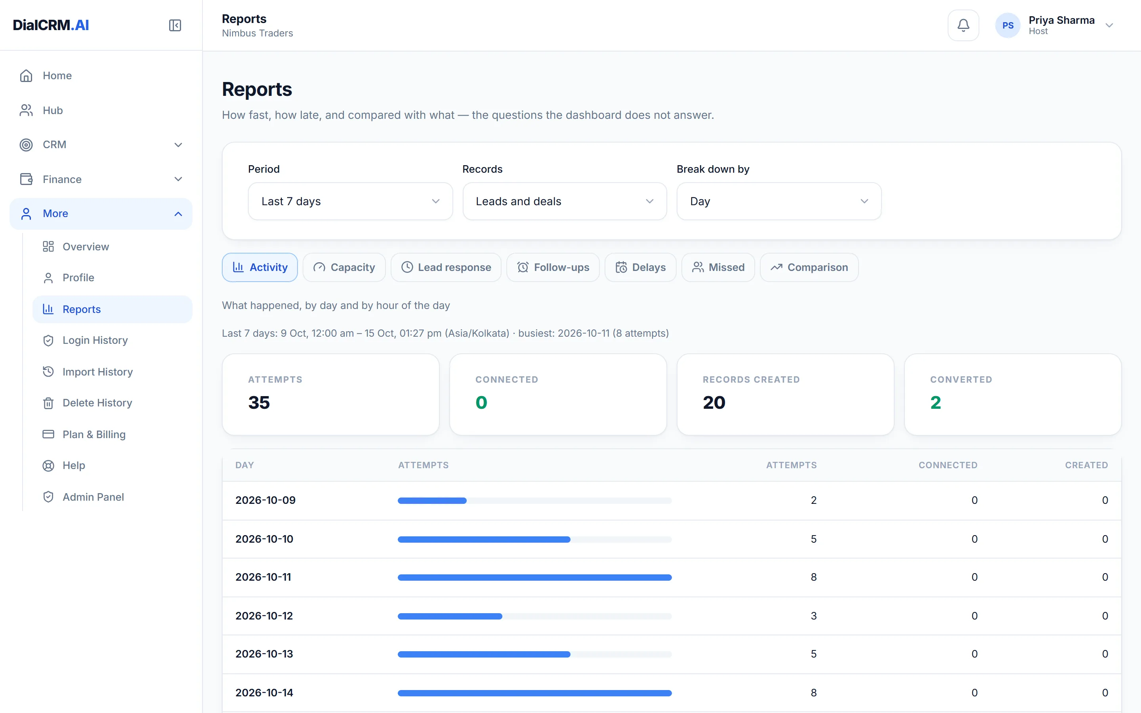Viewport: 1141px width, 713px height.
Task: Open notifications via the bell icon
Action: (x=963, y=25)
